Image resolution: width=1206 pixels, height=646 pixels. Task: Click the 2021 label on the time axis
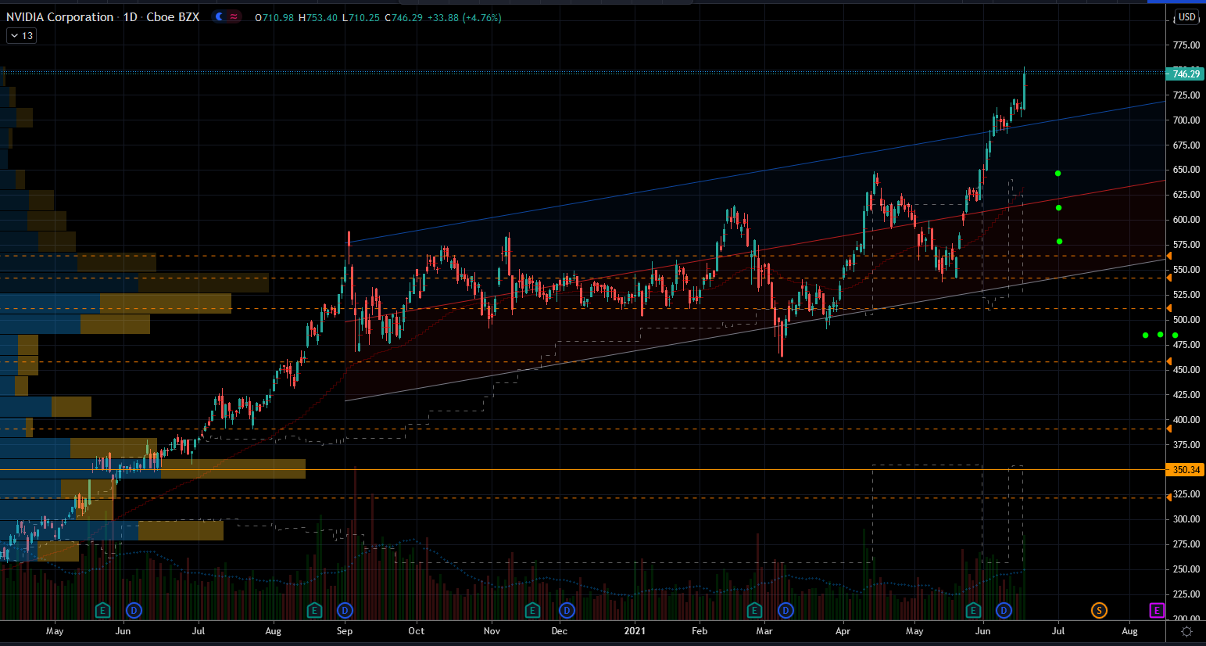pos(635,631)
